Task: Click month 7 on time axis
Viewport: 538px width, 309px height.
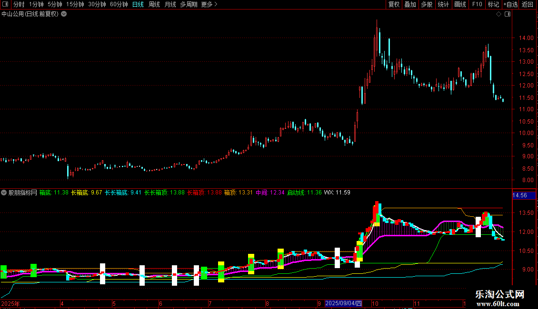Action: pyautogui.click(x=210, y=303)
